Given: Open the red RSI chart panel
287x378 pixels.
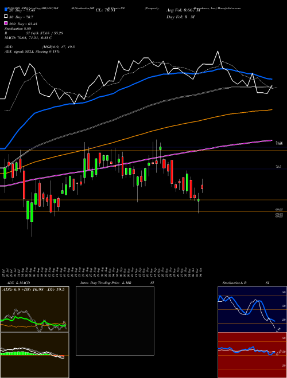Looking at the screenshot, I should coord(252,355).
